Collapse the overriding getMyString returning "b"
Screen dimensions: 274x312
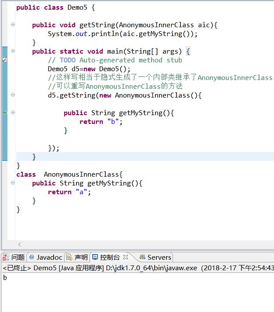pyautogui.click(x=13, y=112)
